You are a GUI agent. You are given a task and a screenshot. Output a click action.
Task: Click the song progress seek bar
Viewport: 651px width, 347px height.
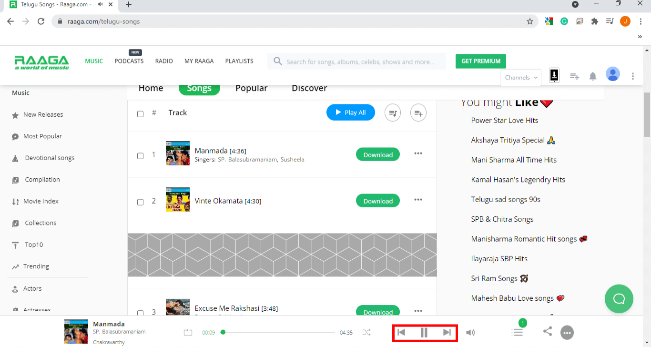(x=278, y=332)
